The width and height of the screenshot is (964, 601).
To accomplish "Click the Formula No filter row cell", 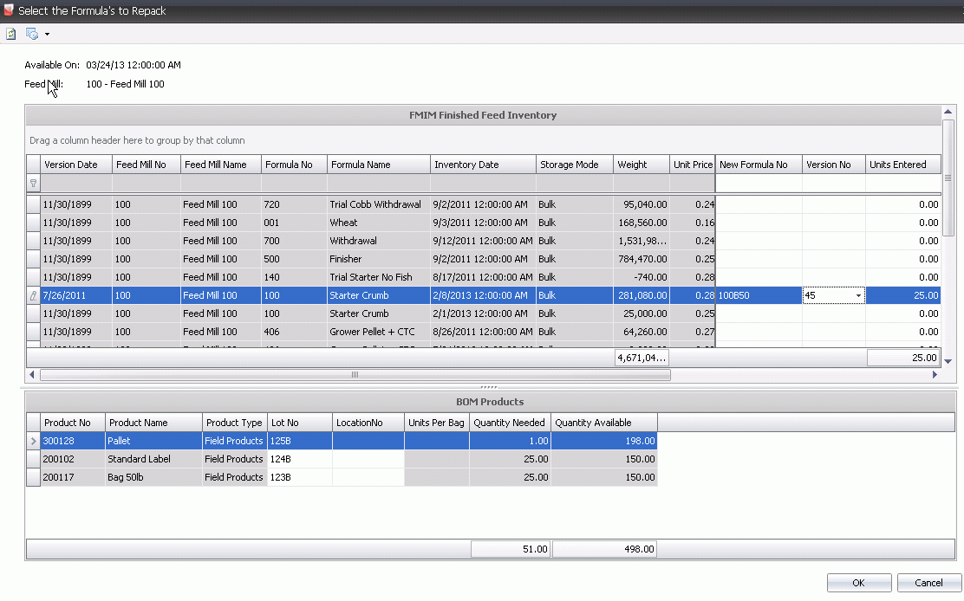I will pos(294,184).
